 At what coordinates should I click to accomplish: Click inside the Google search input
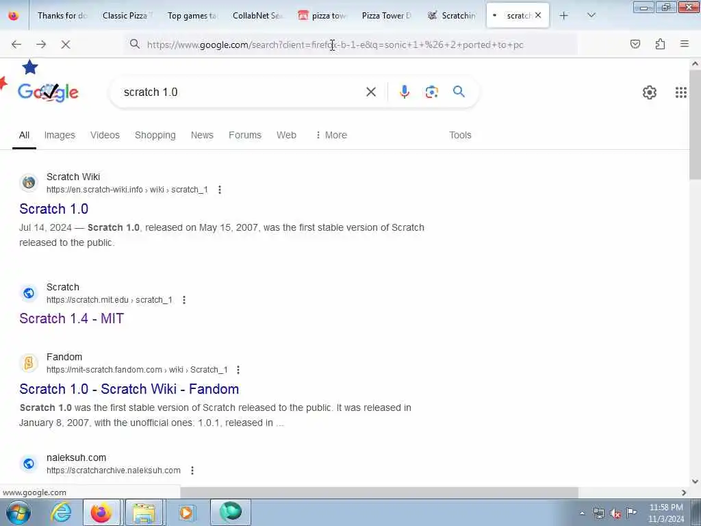[x=242, y=92]
